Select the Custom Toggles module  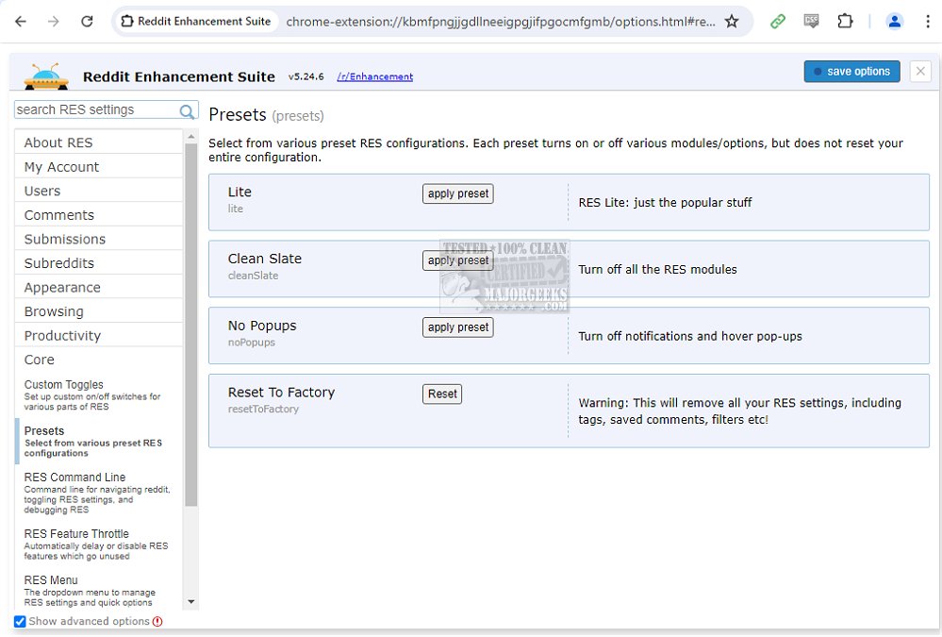64,385
